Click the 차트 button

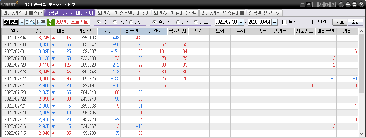[x=339, y=22]
